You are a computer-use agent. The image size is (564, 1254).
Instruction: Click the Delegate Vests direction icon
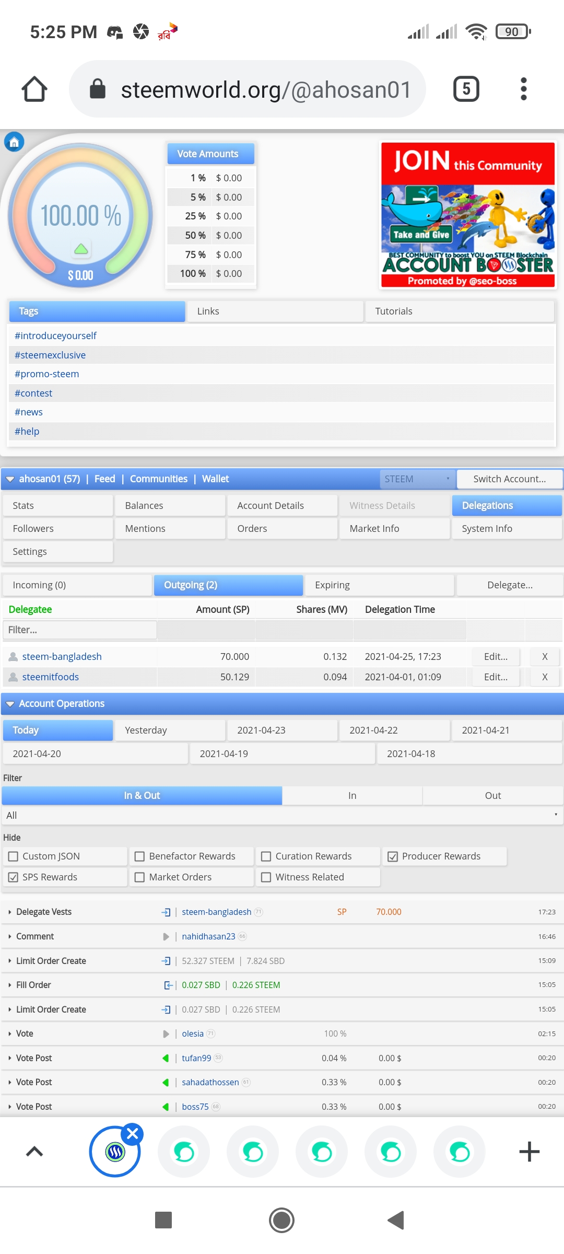pyautogui.click(x=166, y=912)
